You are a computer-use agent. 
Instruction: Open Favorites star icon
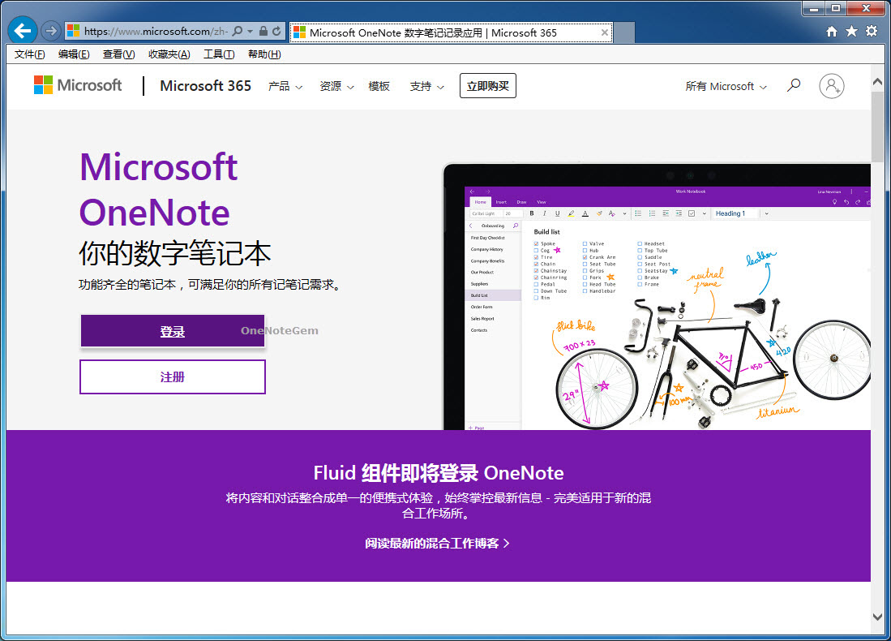(x=851, y=32)
